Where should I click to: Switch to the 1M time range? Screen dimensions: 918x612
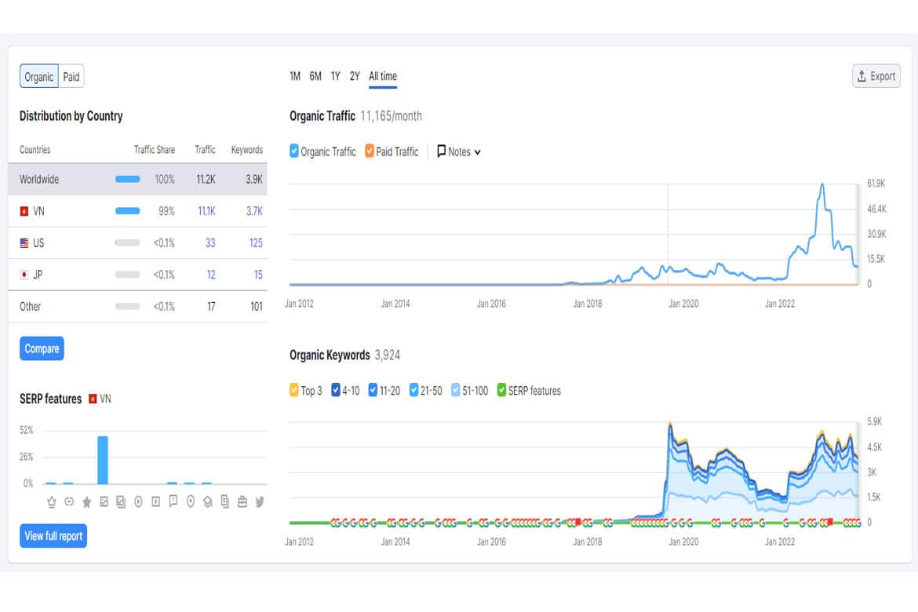tap(295, 76)
